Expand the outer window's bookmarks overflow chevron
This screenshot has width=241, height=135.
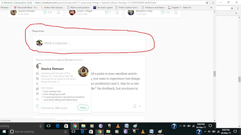[236, 13]
